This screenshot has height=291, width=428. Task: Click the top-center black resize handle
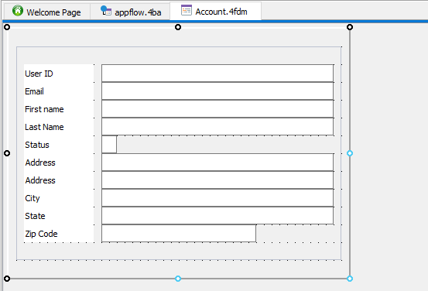point(178,27)
